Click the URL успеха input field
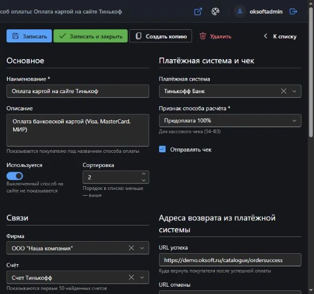 click(x=230, y=260)
